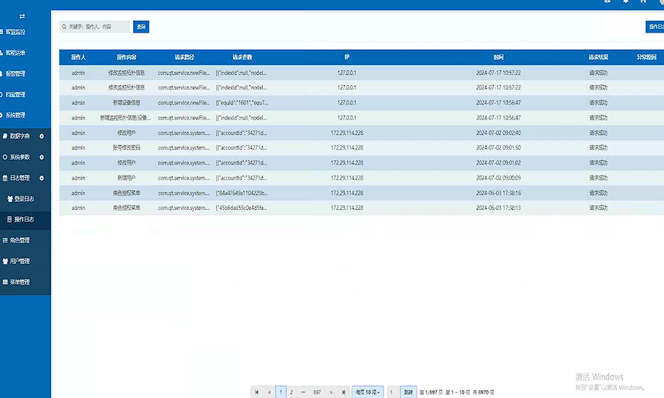
Task: Select the 账号修改密码 cell
Action: (126, 148)
